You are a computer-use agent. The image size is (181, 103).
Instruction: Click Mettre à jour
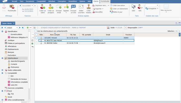coord(116,12)
